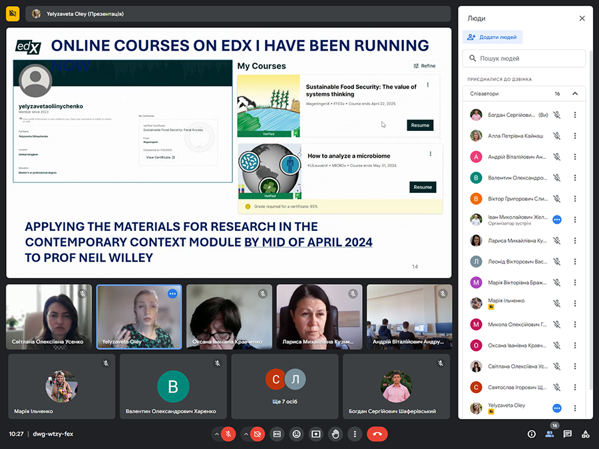This screenshot has height=449, width=599.
Task: Open options menu for Святослав Ігорович
Action: point(575,388)
